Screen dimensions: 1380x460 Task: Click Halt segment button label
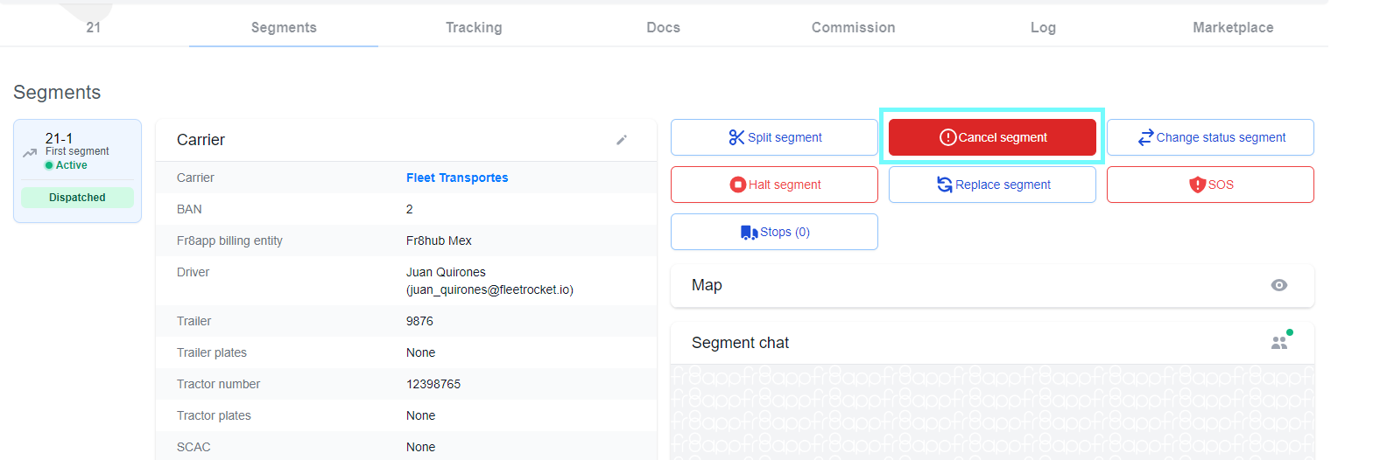[785, 185]
